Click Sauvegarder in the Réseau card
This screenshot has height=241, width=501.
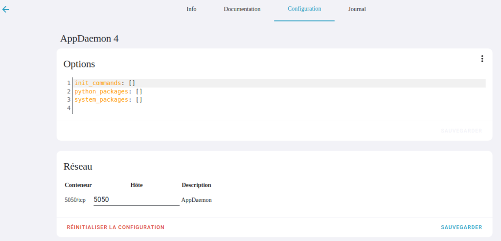[461, 227]
